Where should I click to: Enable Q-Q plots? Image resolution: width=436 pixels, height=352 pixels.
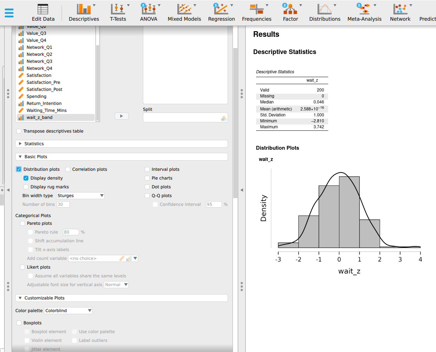(x=147, y=196)
